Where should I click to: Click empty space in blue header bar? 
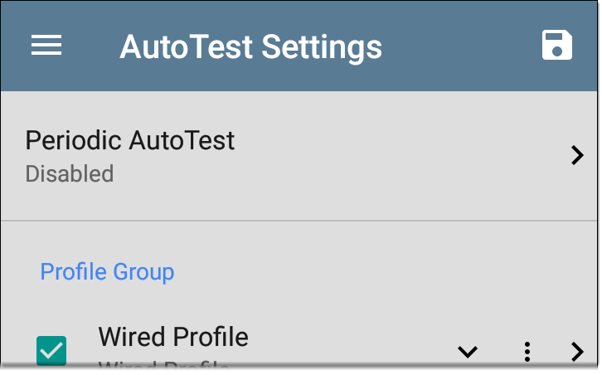tap(461, 46)
